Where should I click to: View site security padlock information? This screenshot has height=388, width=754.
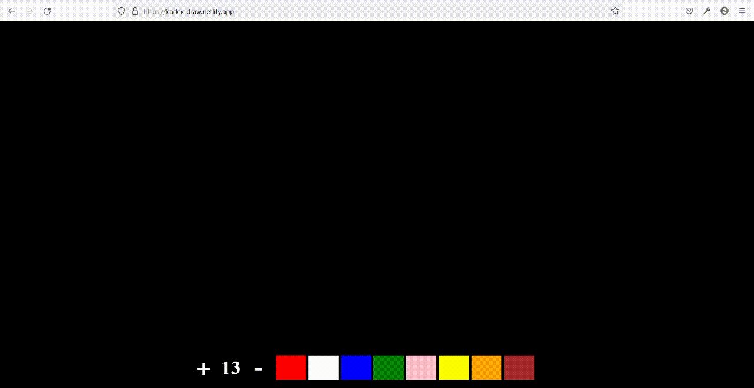pyautogui.click(x=135, y=11)
